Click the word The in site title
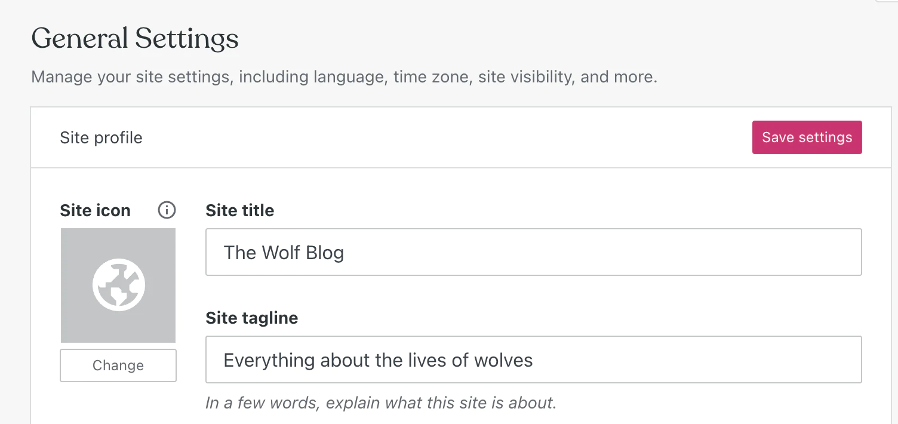The width and height of the screenshot is (898, 424). coord(239,253)
